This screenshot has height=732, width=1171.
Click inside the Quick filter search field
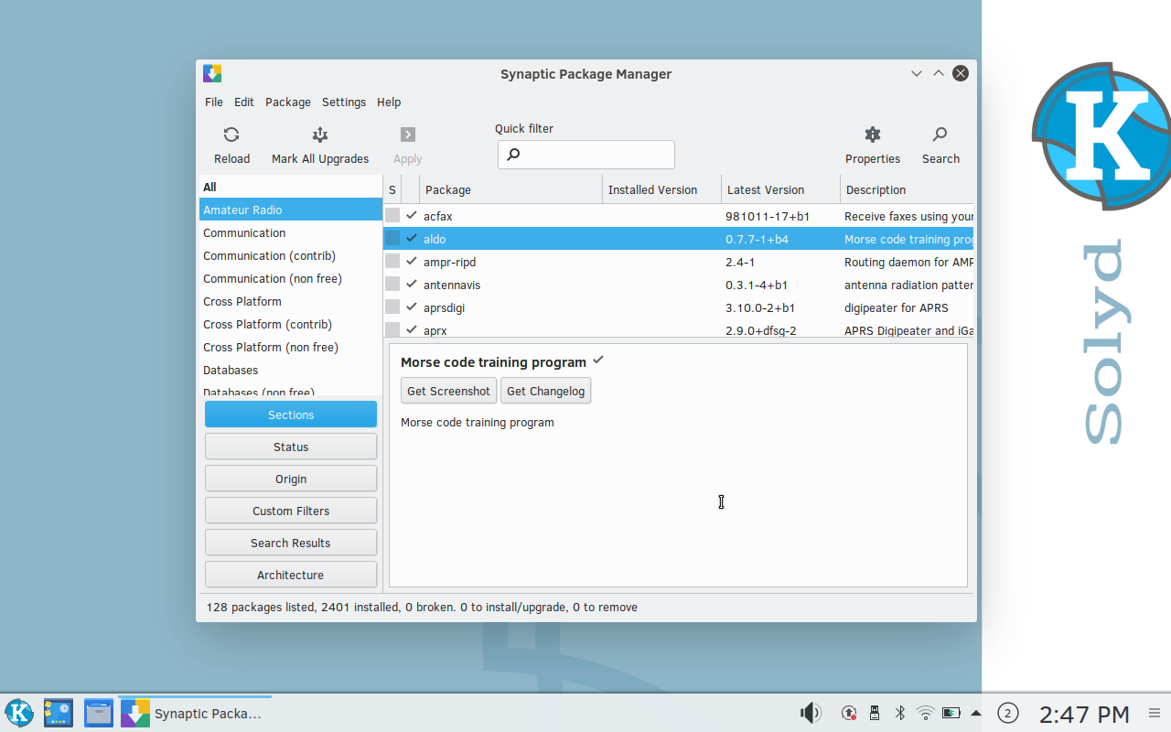[x=585, y=154]
